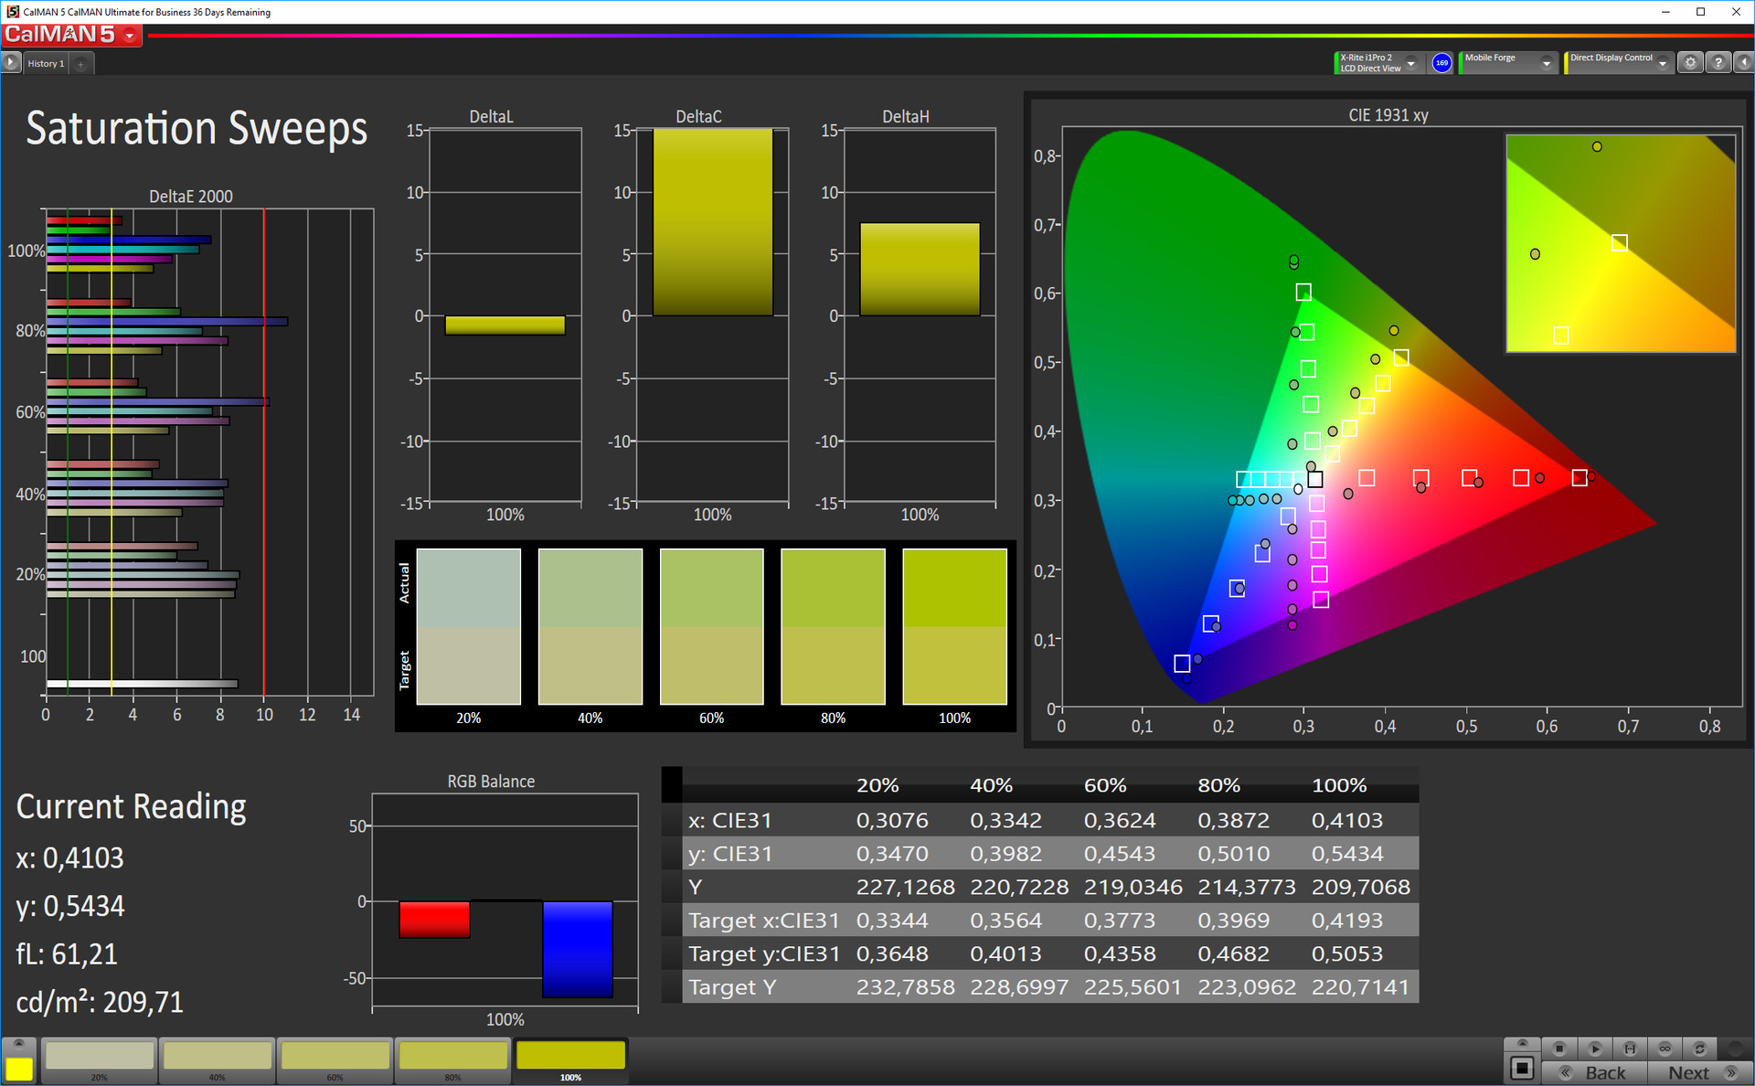Expand the Direct Display Control dropdown
1755x1086 pixels.
(x=1662, y=63)
